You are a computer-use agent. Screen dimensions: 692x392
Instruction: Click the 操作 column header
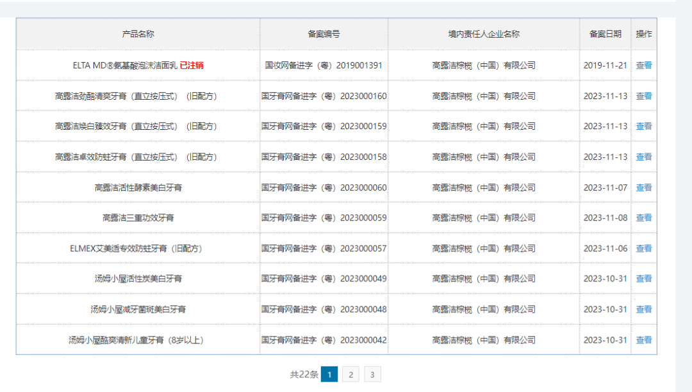(x=644, y=34)
